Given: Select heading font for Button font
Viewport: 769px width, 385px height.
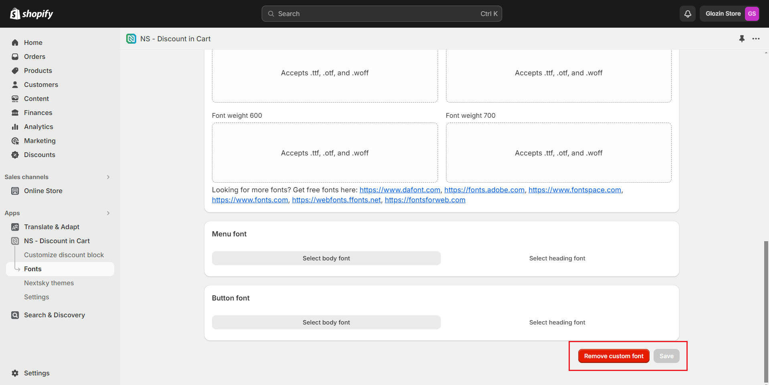Looking at the screenshot, I should click(557, 323).
